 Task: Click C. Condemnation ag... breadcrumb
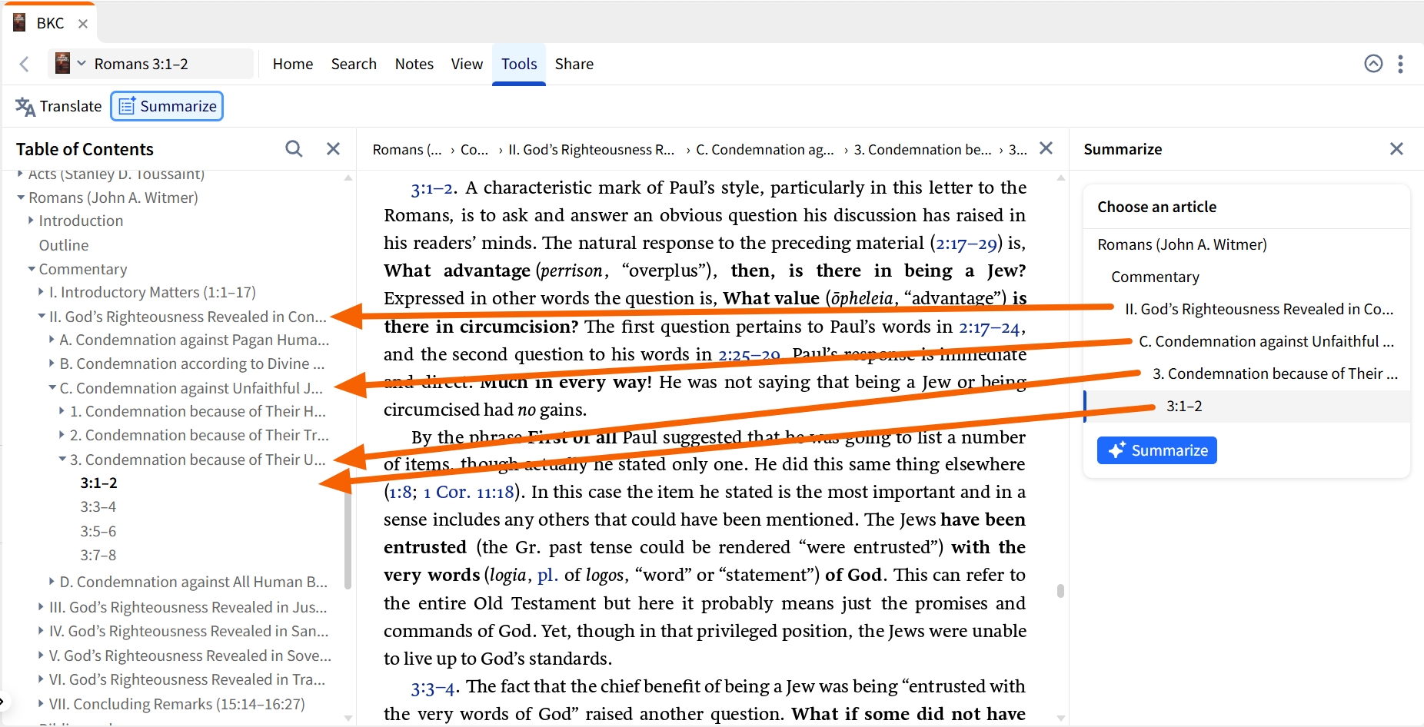click(x=765, y=149)
